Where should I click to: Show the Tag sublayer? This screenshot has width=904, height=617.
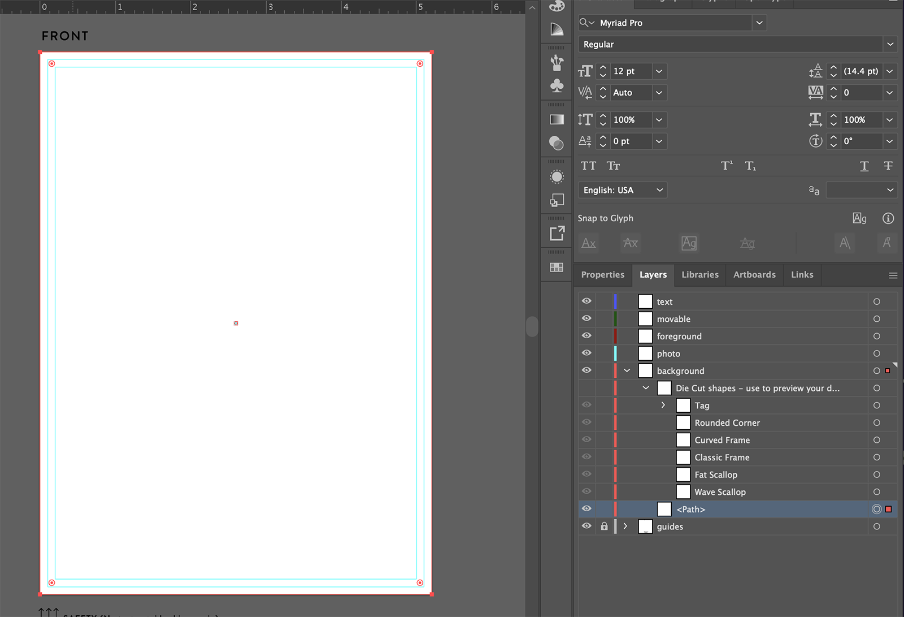tap(586, 405)
